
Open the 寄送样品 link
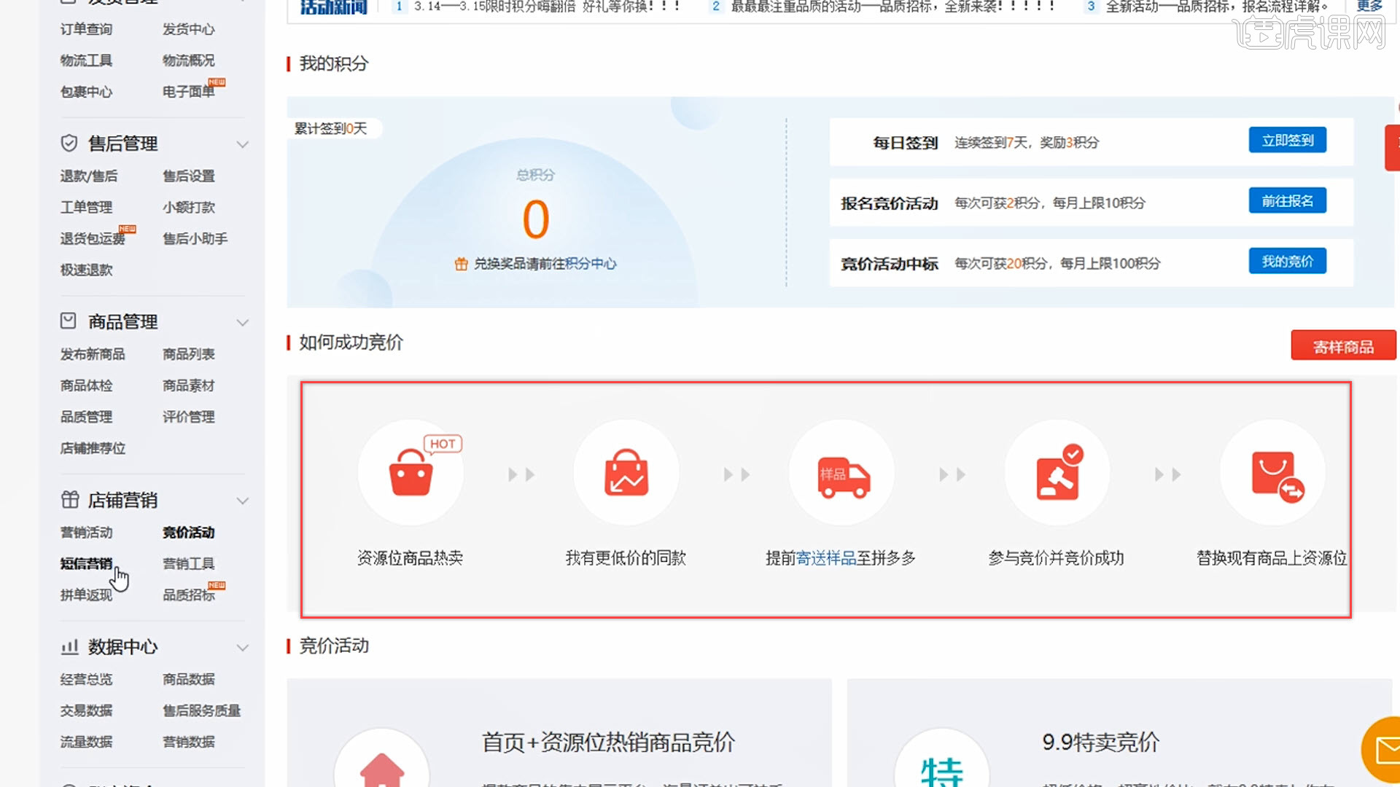(x=826, y=558)
